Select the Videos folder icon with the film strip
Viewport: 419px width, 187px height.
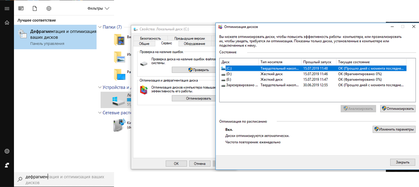click(119, 41)
